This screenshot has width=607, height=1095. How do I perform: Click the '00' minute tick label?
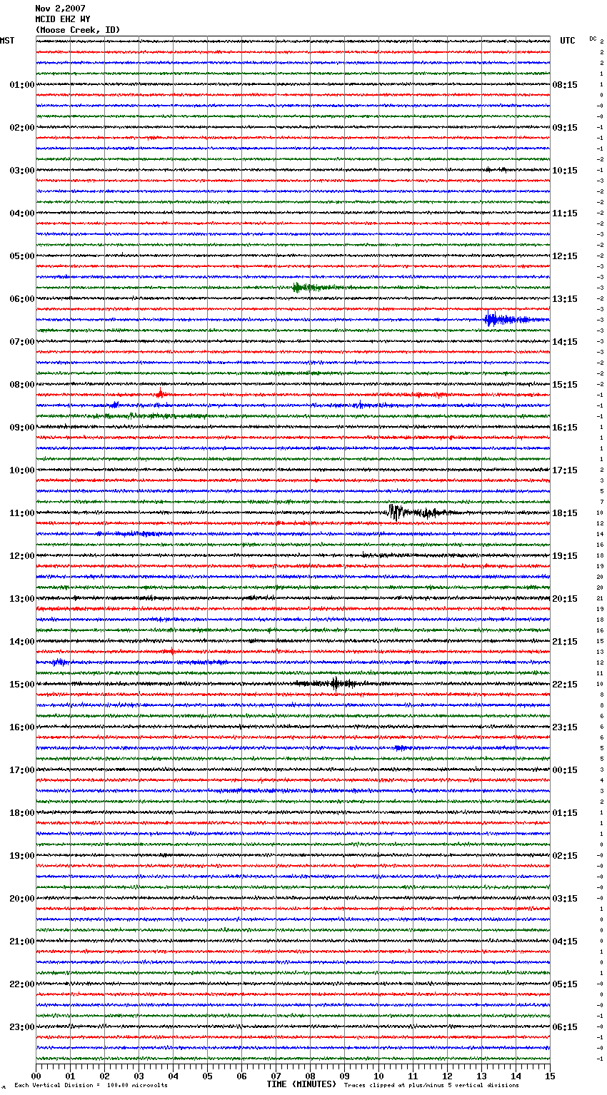click(36, 1076)
